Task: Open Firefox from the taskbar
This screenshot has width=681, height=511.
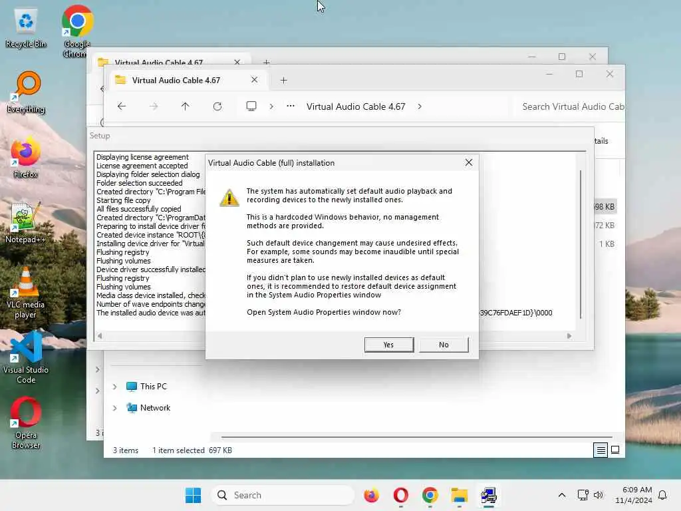Action: click(x=371, y=495)
